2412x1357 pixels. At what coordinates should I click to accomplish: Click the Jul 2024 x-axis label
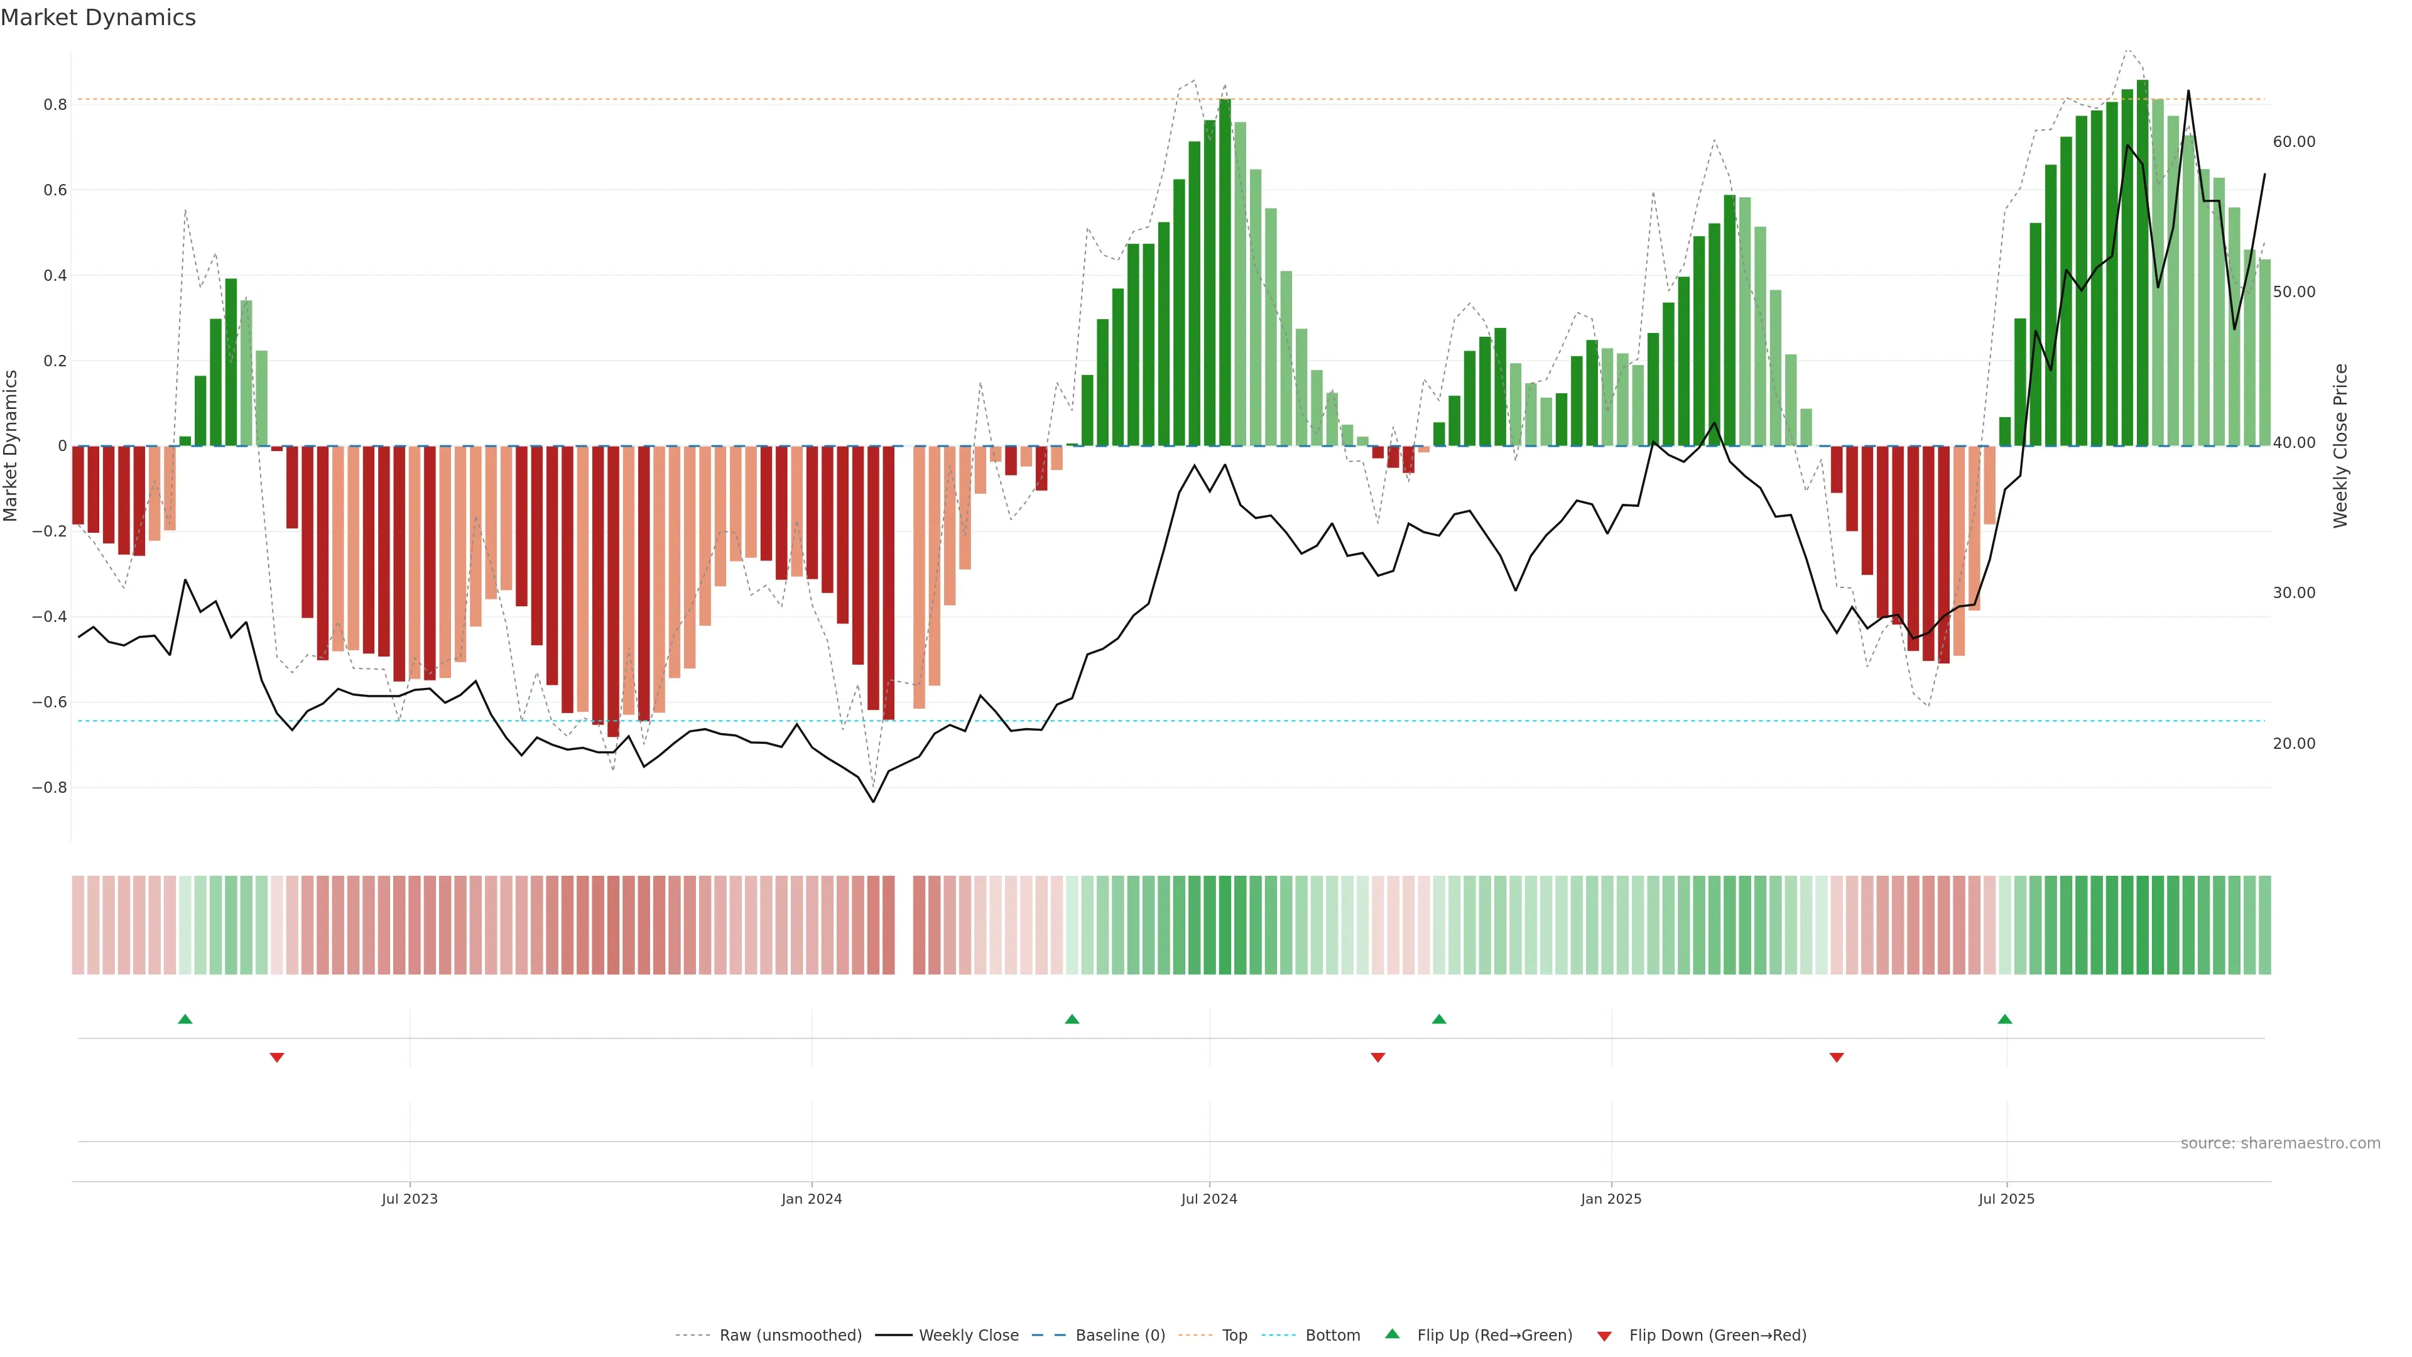coord(1209,1199)
